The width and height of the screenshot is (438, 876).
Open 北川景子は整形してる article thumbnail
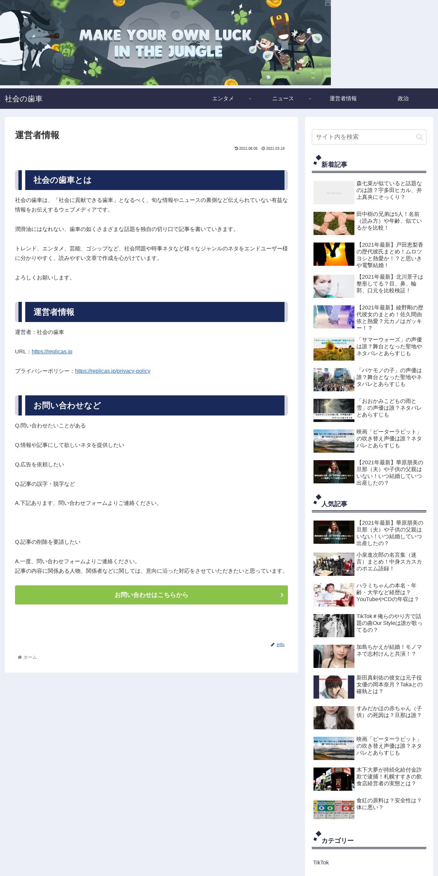(x=334, y=286)
